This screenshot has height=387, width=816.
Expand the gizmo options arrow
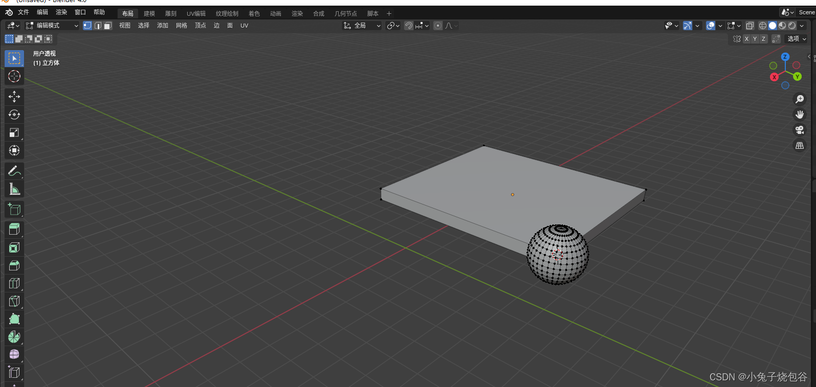(x=697, y=26)
